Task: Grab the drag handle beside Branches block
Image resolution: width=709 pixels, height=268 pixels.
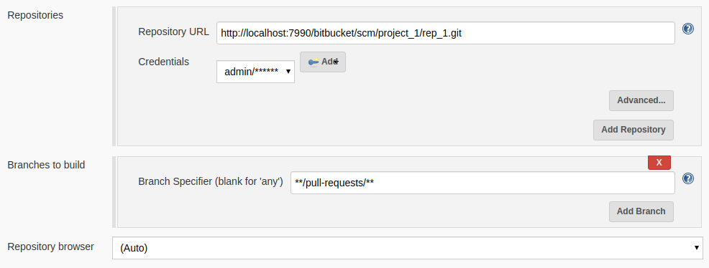Action: (114, 192)
